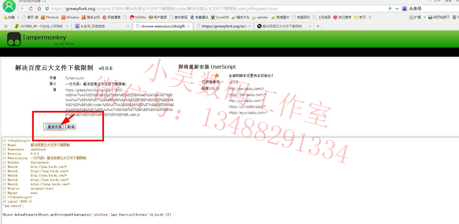
Task: Open the 首页-普 bookmark
Action: click(x=30, y=17)
